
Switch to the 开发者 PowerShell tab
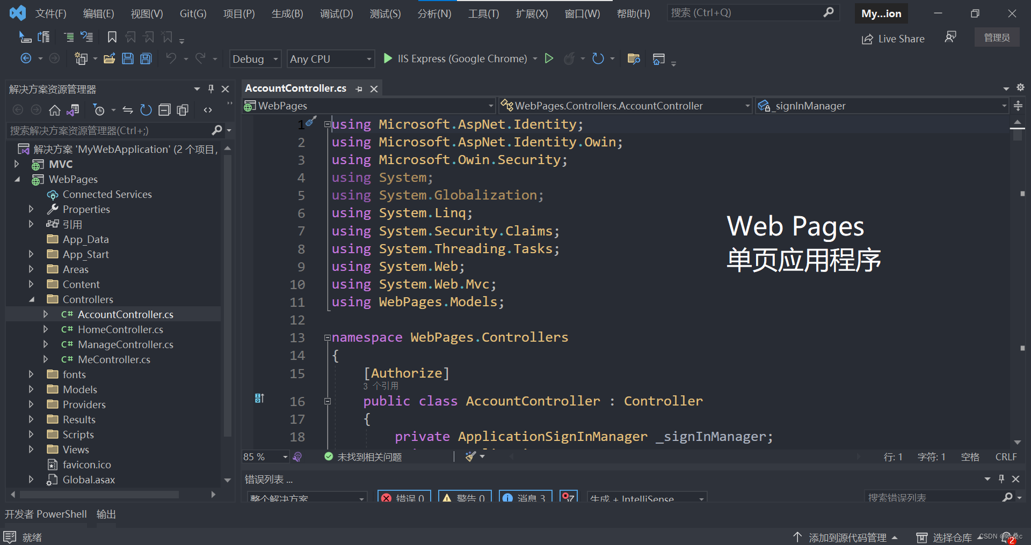pyautogui.click(x=46, y=514)
